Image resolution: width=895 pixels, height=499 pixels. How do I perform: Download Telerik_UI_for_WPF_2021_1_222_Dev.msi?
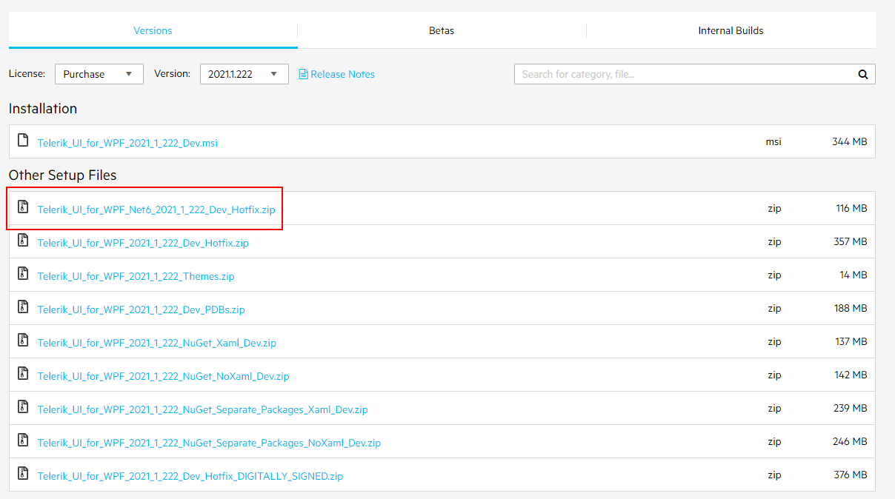(127, 142)
